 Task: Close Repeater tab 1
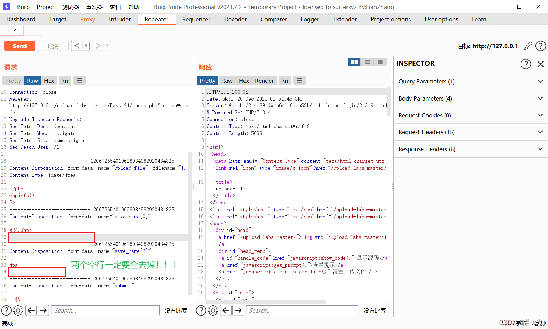15,30
